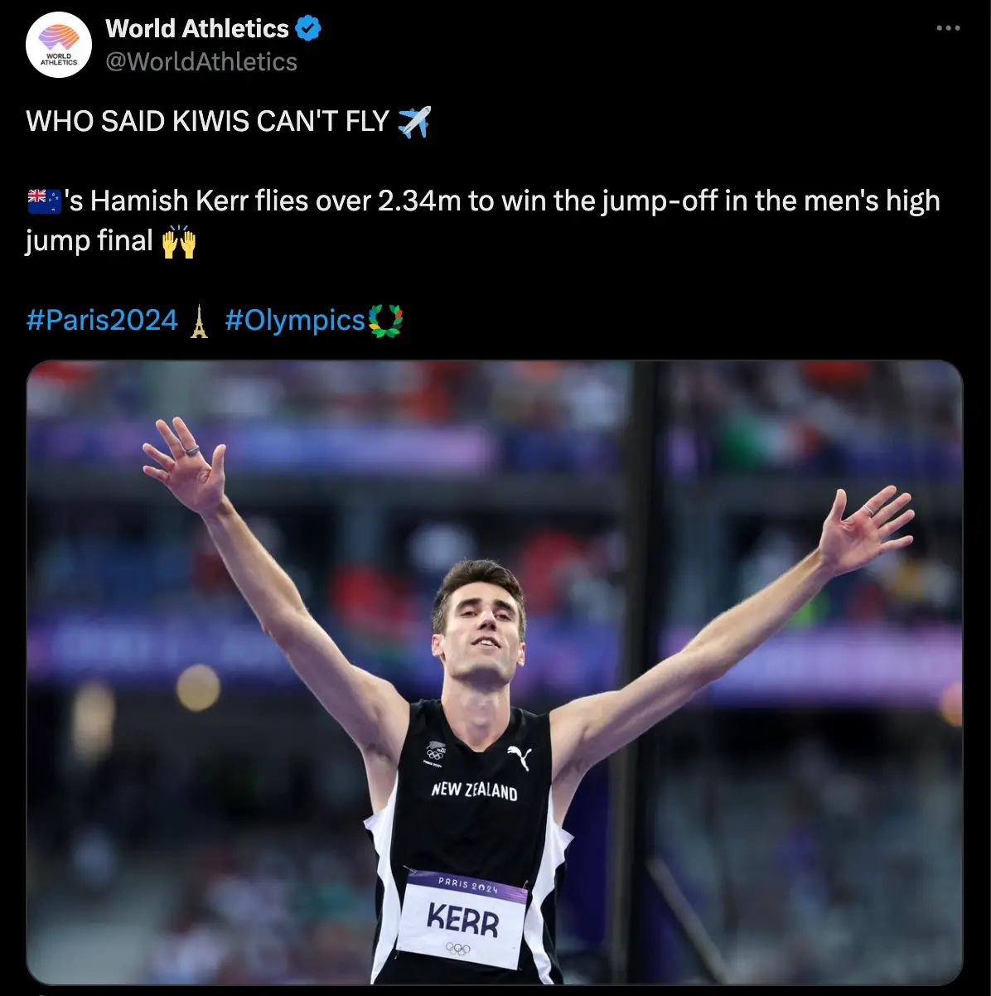Click the Eiffel Tower emoji
991x996 pixels.
(198, 322)
